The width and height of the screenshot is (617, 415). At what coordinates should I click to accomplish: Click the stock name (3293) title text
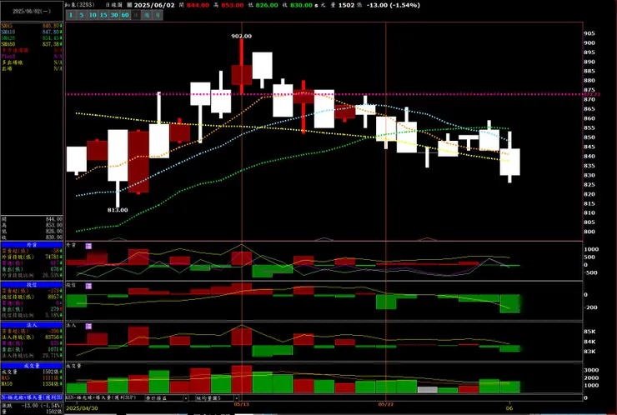(78, 5)
